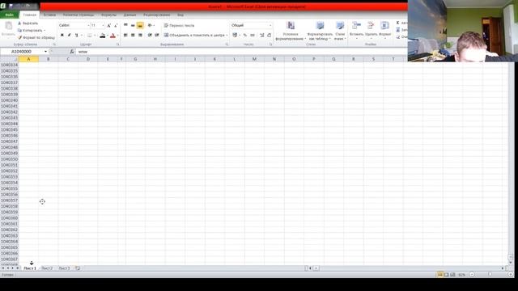Click the percent style icon
The width and height of the screenshot is (518, 291).
click(x=245, y=35)
